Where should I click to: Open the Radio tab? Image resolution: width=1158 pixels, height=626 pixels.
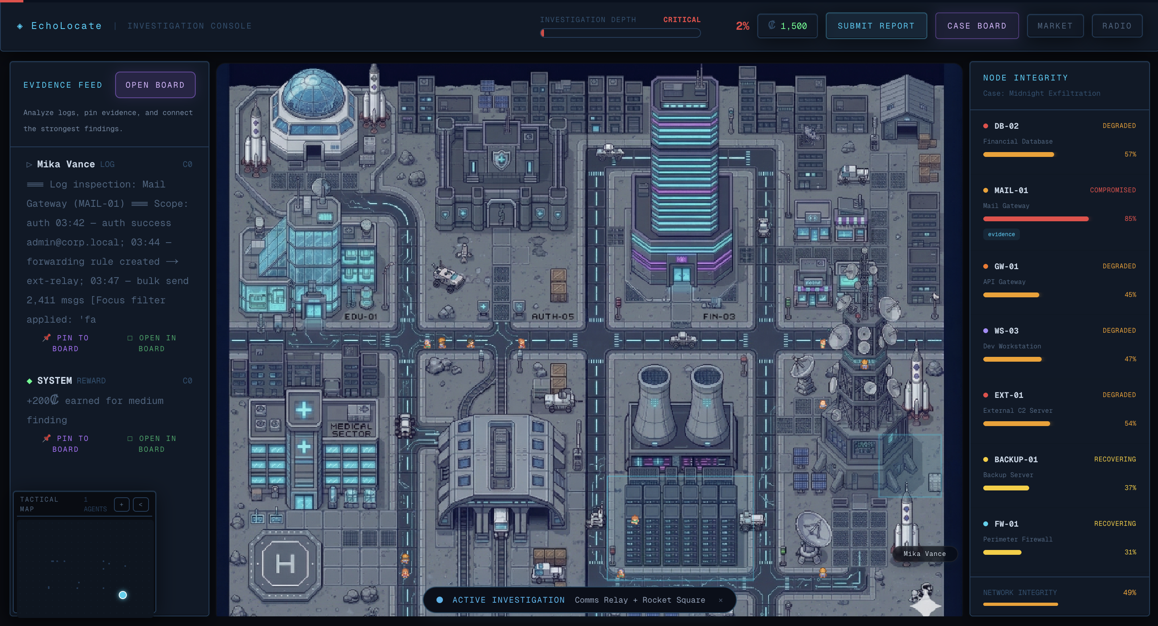[1117, 26]
